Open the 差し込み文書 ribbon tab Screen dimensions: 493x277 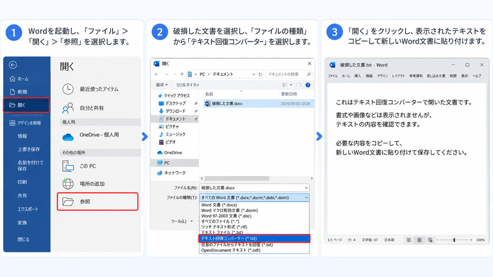click(436, 76)
